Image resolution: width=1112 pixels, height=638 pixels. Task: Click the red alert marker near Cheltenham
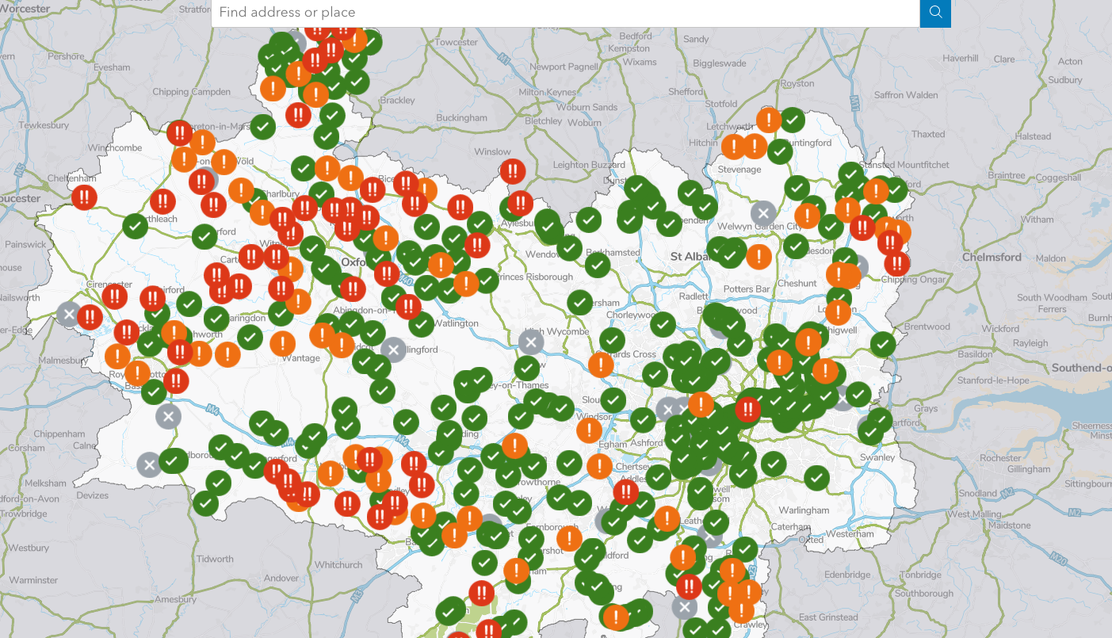(85, 197)
